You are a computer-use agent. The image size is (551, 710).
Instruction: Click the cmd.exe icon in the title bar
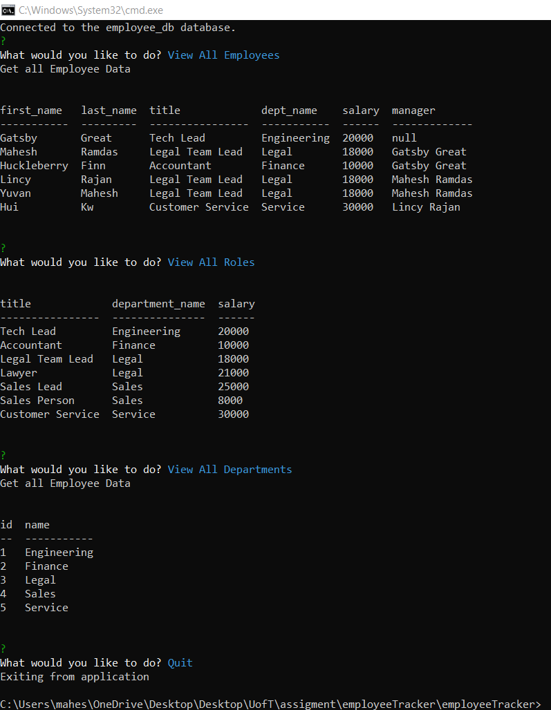pos(8,10)
